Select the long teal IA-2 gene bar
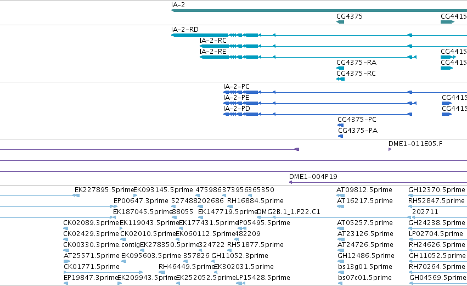 coord(319,10)
